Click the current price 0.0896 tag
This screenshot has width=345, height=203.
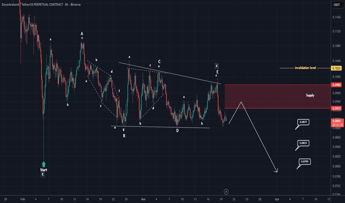click(336, 121)
